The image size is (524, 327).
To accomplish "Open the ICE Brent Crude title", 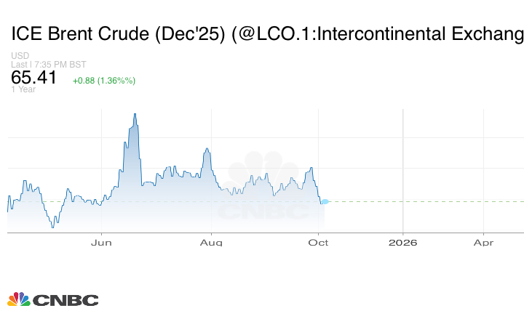I will pos(266,33).
